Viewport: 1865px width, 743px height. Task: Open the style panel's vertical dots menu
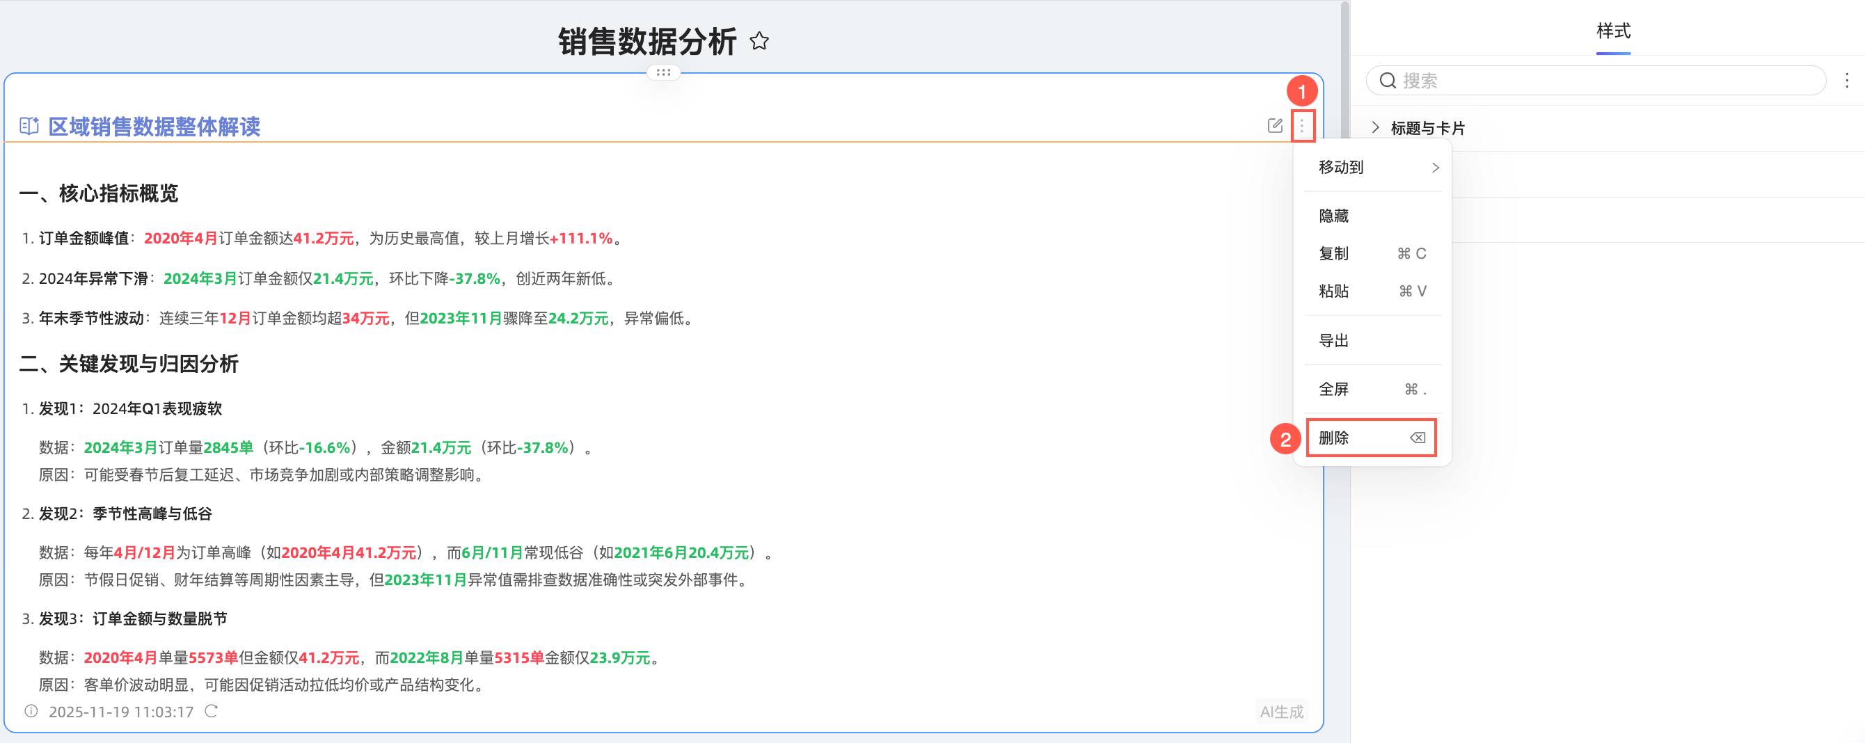[x=1847, y=80]
